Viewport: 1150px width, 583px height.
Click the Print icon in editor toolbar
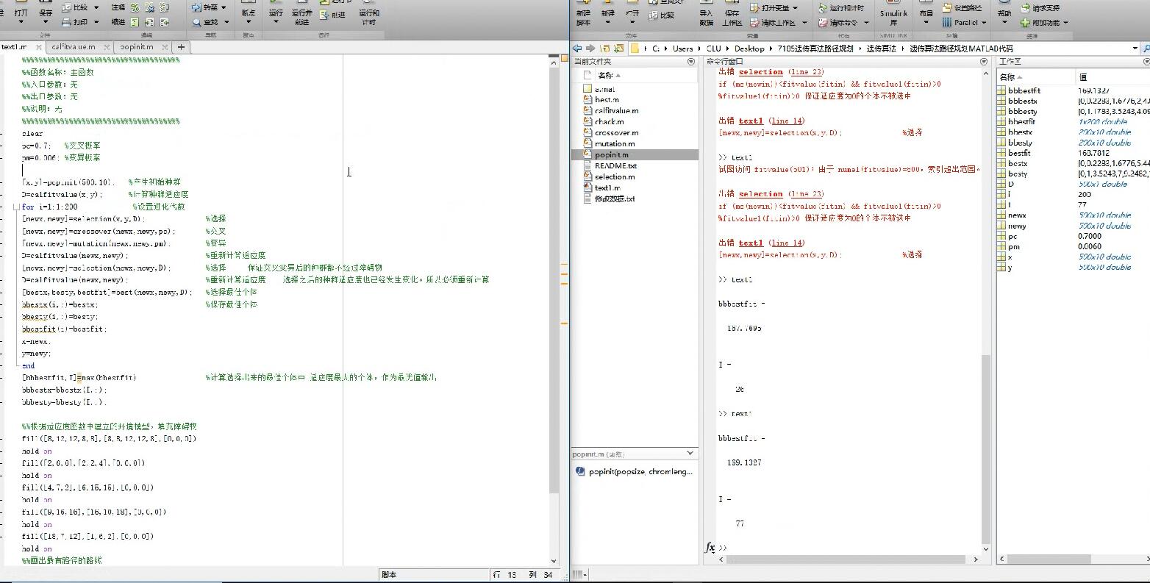click(x=66, y=22)
